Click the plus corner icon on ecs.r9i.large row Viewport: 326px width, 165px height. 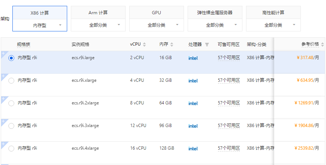click(3, 53)
